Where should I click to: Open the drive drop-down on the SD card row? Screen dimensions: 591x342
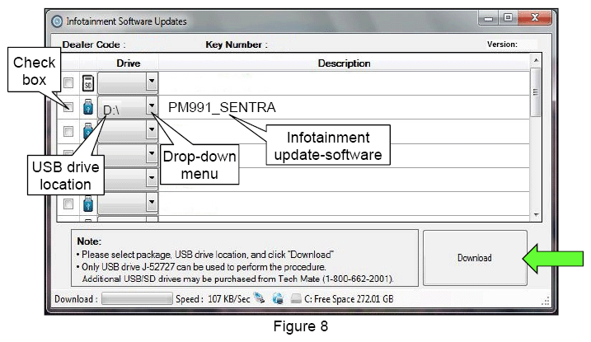pyautogui.click(x=151, y=82)
